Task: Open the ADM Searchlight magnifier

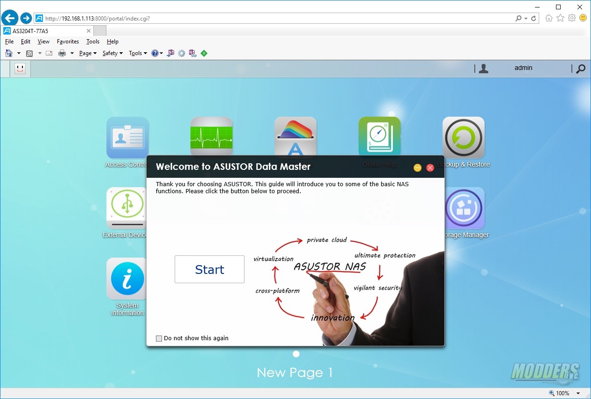Action: 581,69
